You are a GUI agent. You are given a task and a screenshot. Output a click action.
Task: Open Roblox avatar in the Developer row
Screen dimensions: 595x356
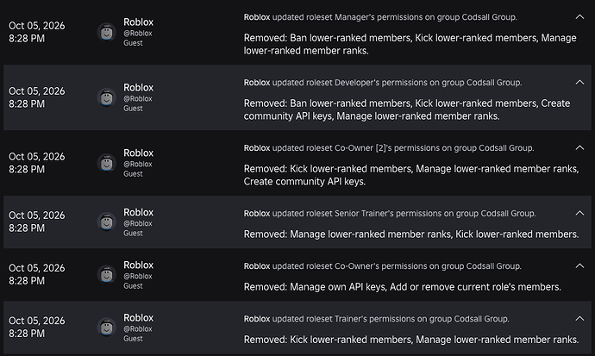107,97
